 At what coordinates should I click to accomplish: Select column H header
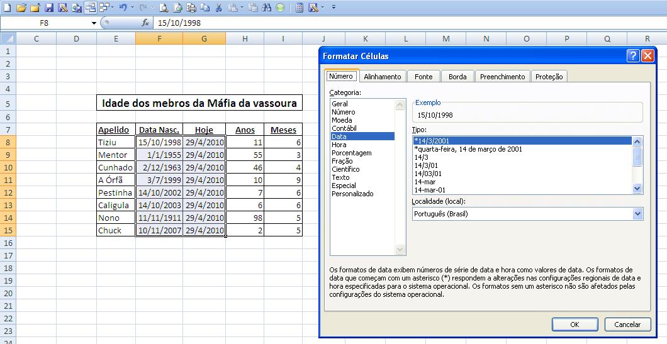[x=245, y=39]
